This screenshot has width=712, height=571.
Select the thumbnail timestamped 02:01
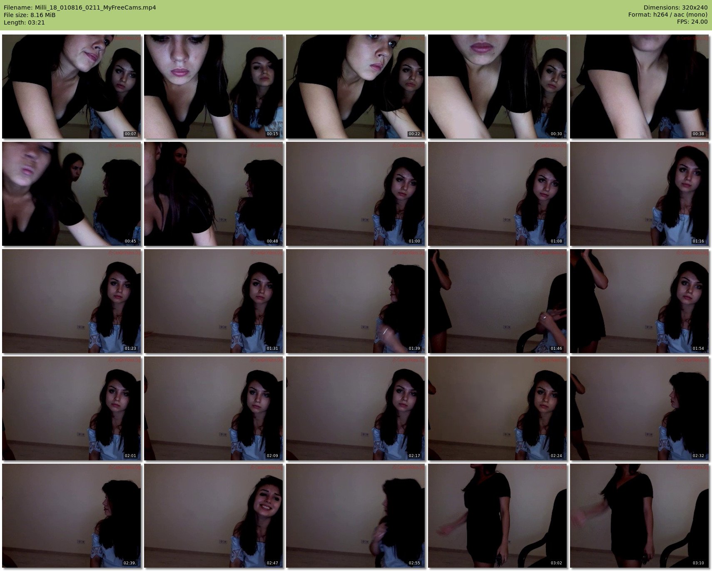(72, 408)
